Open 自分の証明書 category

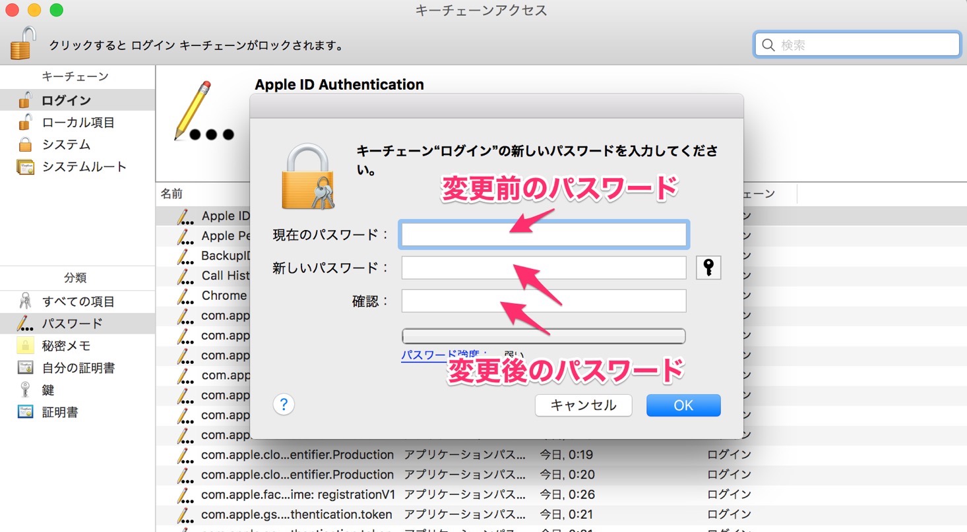77,368
